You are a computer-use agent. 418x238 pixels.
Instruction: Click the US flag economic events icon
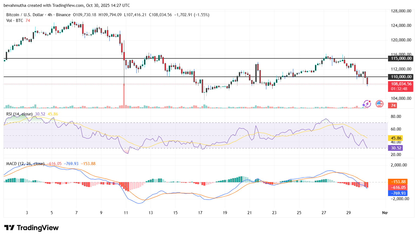(380, 104)
